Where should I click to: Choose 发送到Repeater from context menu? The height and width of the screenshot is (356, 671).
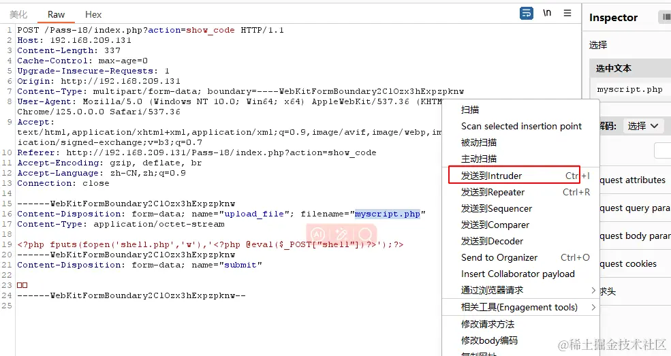tap(521, 193)
